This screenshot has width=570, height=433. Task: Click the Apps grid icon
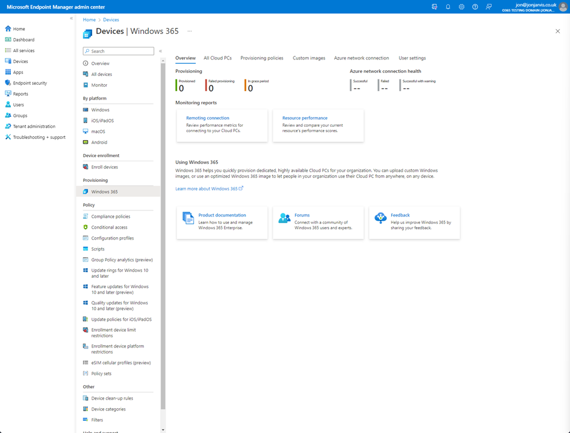click(8, 72)
